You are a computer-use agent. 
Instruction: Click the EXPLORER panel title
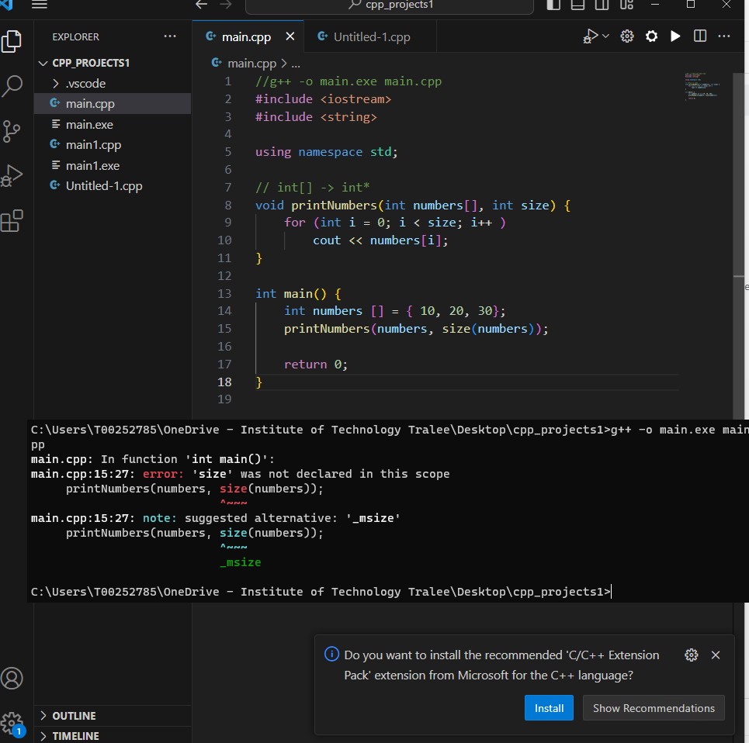[x=75, y=36]
